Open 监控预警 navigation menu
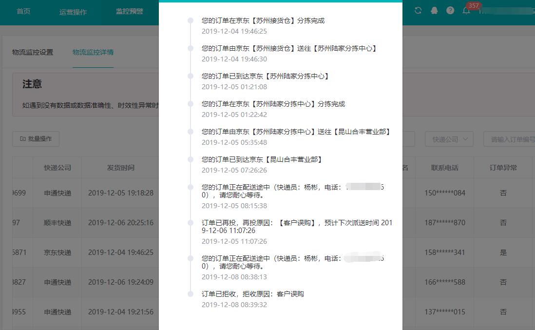The width and height of the screenshot is (535, 330). (130, 11)
